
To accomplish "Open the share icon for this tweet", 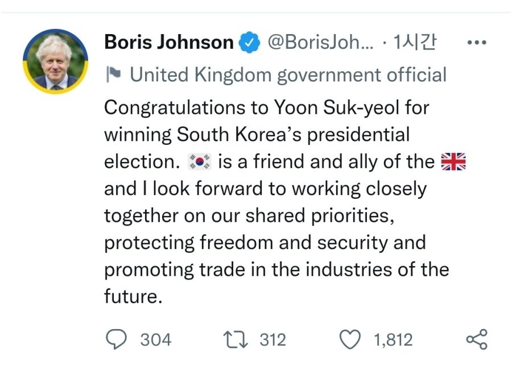I will click(x=477, y=339).
